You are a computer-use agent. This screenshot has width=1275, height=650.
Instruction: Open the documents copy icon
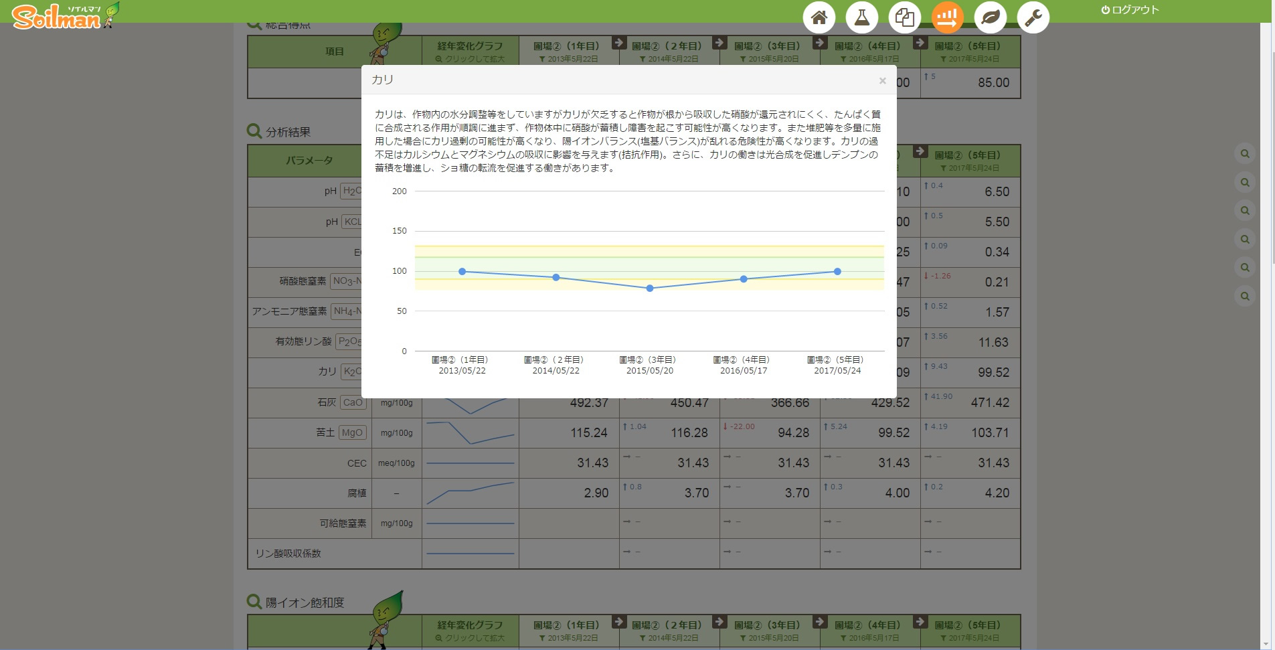click(x=905, y=17)
